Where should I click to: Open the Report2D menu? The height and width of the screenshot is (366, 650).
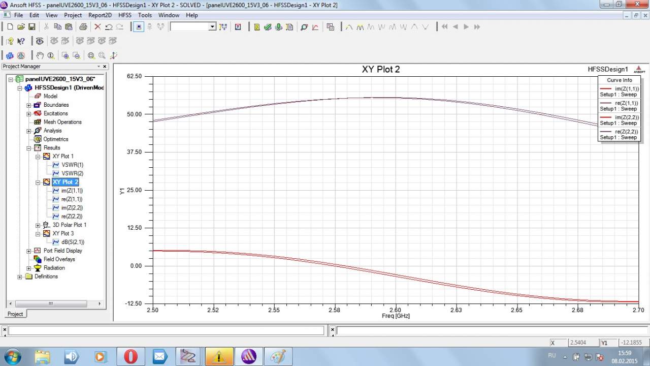(100, 15)
